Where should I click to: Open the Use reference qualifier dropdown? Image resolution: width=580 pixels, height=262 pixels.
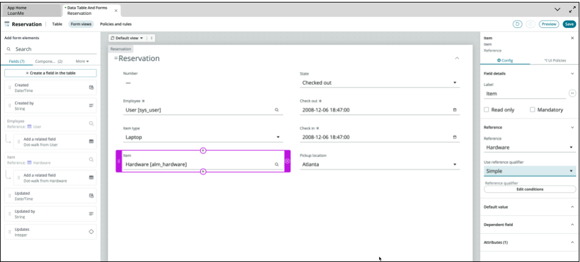pos(529,171)
